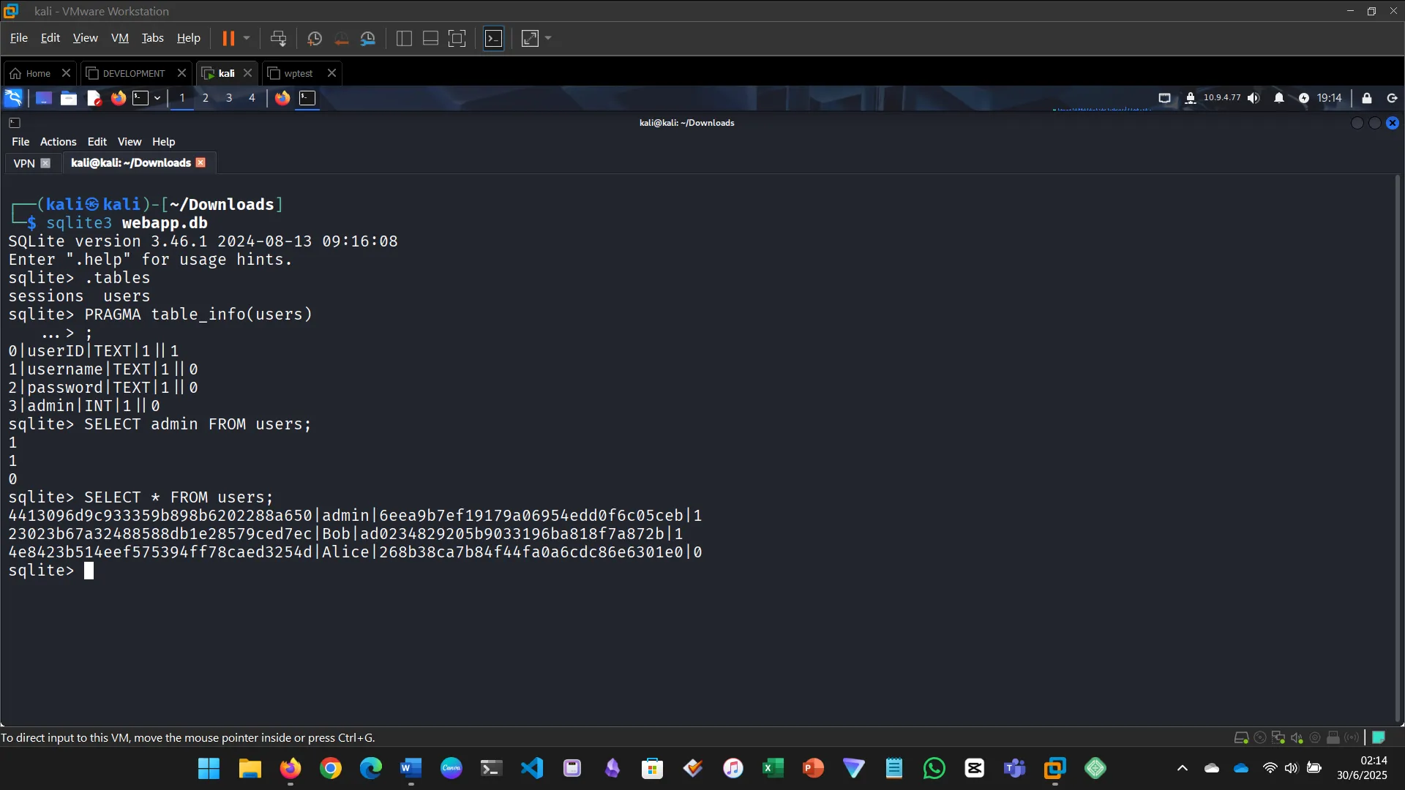1405x790 pixels.
Task: Launch the Kali file manager from the panel
Action: (68, 97)
